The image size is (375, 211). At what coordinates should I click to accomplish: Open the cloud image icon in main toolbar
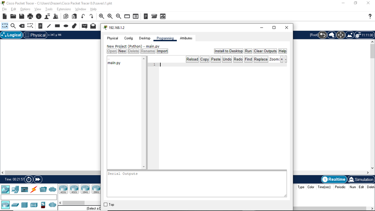163,16
